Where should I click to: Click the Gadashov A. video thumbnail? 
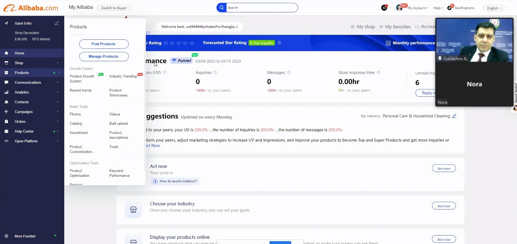[x=475, y=40]
